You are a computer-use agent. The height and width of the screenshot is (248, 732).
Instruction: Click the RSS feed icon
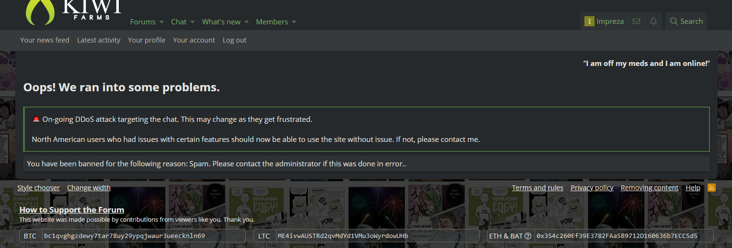[711, 188]
